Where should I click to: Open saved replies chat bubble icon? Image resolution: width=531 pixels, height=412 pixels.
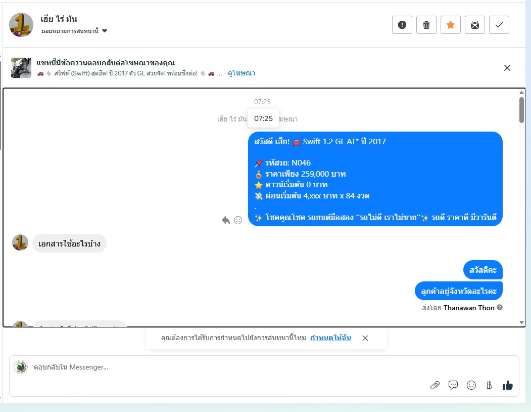point(453,385)
